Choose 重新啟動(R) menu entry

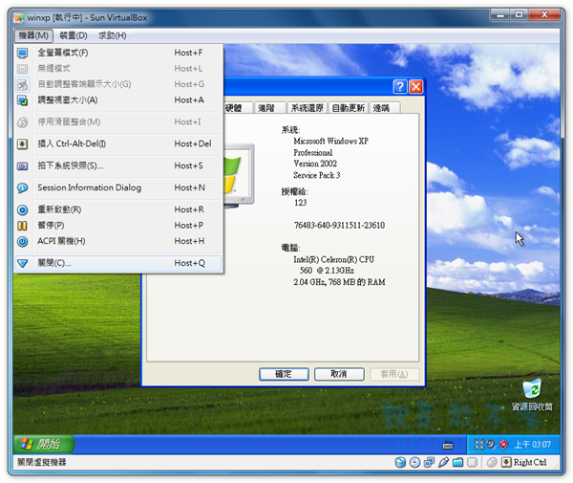(x=118, y=209)
